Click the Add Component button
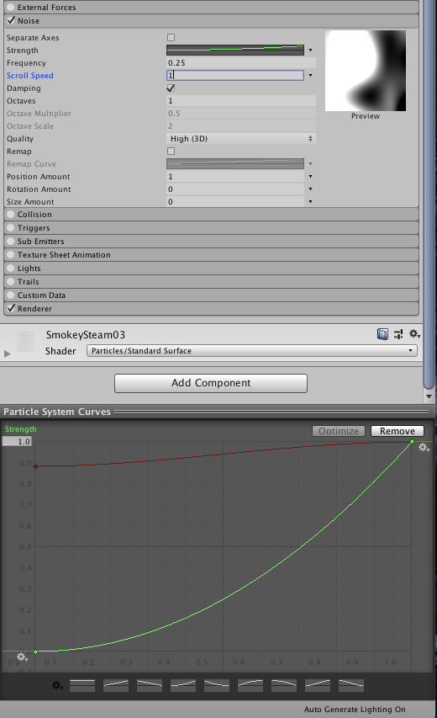Image resolution: width=437 pixels, height=718 pixels. (x=211, y=383)
